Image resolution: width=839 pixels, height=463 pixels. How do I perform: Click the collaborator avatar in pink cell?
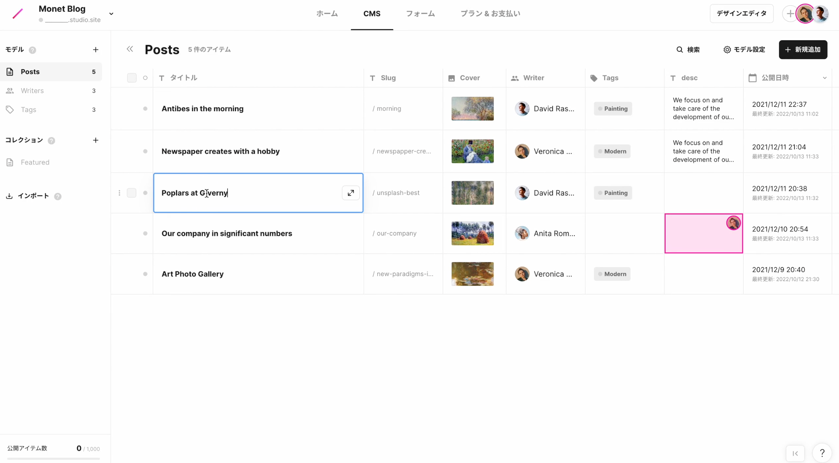coord(733,223)
